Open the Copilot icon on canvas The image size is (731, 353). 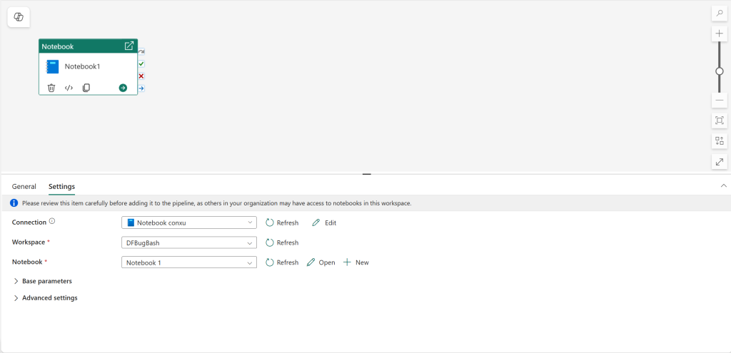click(x=19, y=17)
